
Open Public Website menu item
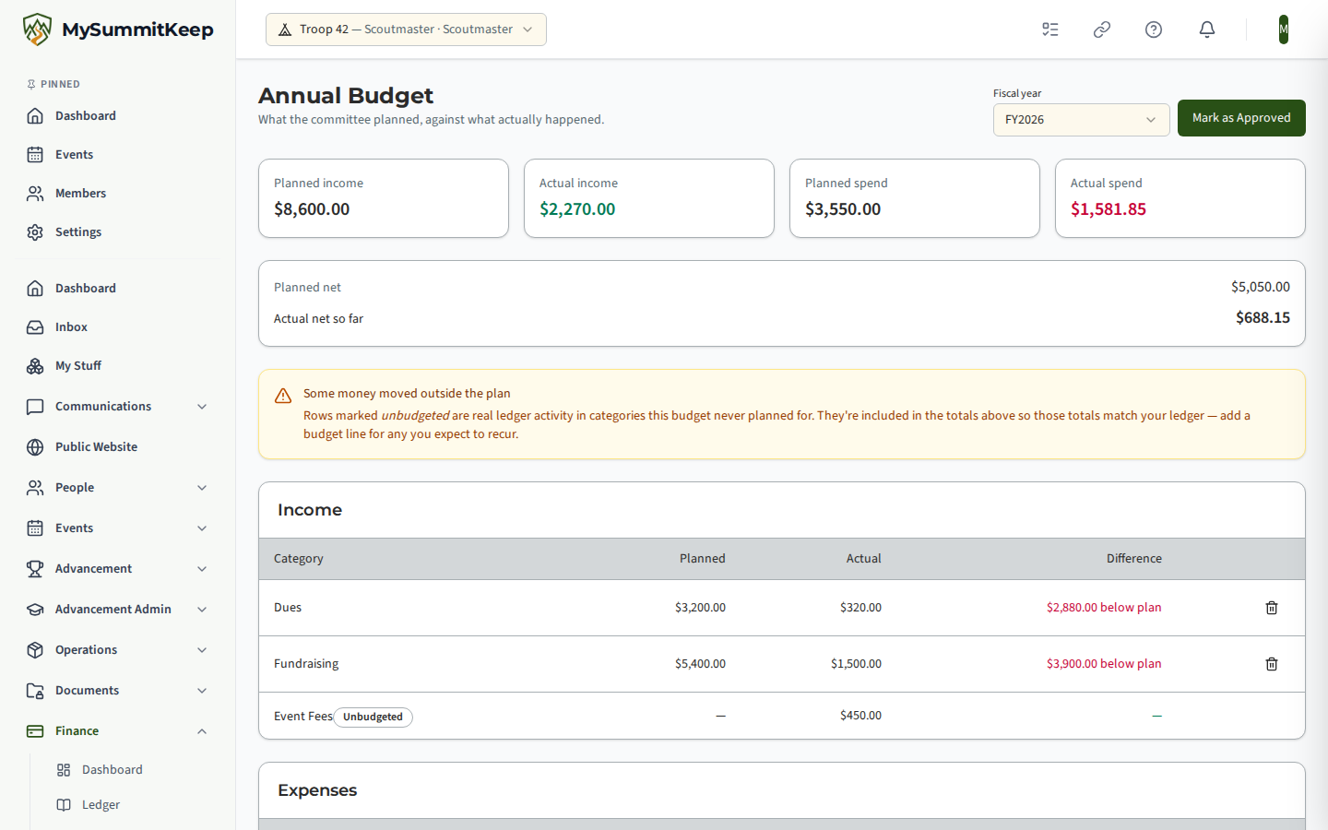click(x=118, y=447)
